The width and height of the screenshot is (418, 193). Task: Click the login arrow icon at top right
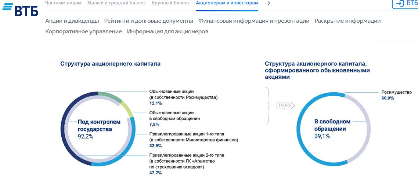[x=400, y=3]
